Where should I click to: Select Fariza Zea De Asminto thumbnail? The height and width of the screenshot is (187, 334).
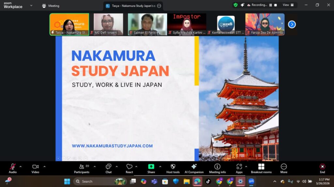pyautogui.click(x=265, y=24)
